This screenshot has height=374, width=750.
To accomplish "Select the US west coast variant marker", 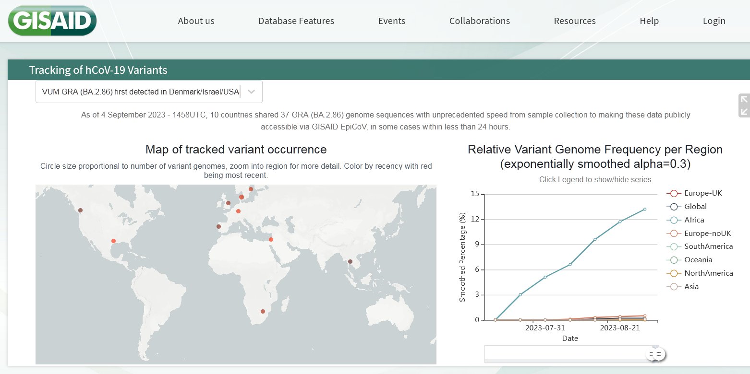I will [x=80, y=210].
